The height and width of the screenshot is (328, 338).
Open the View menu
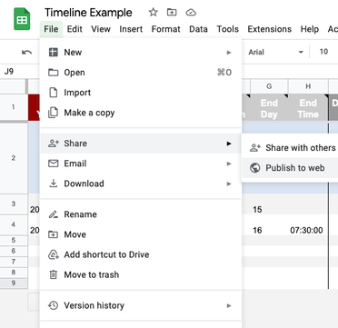pos(101,29)
